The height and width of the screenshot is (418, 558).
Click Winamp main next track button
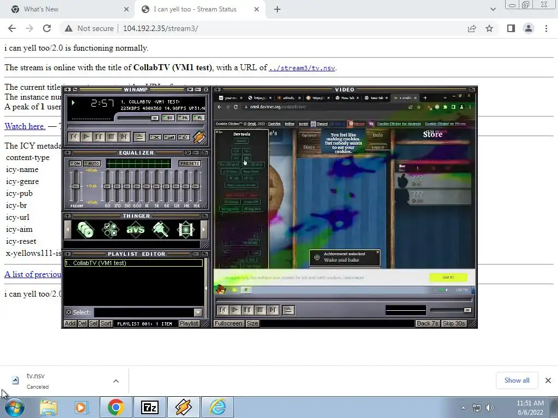(x=124, y=137)
